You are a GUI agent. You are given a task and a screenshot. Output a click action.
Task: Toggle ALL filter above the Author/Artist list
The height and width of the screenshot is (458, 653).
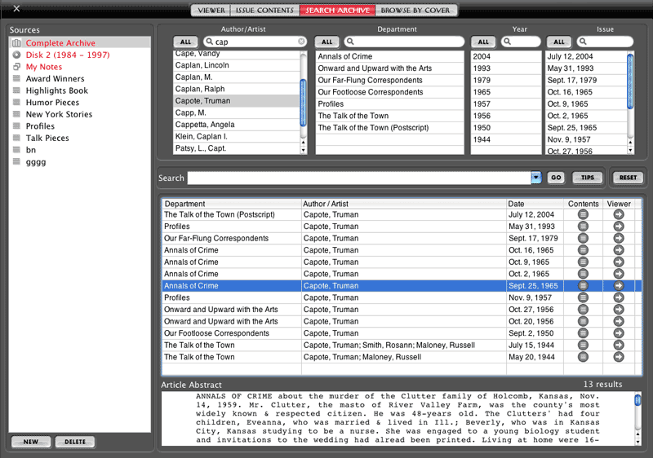[x=185, y=42]
